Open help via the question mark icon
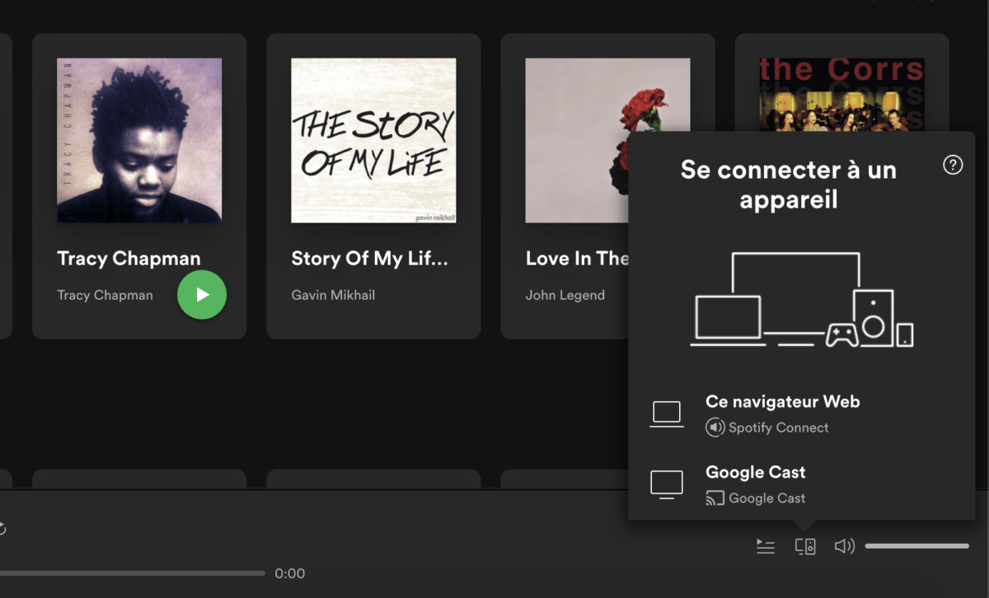 click(953, 165)
